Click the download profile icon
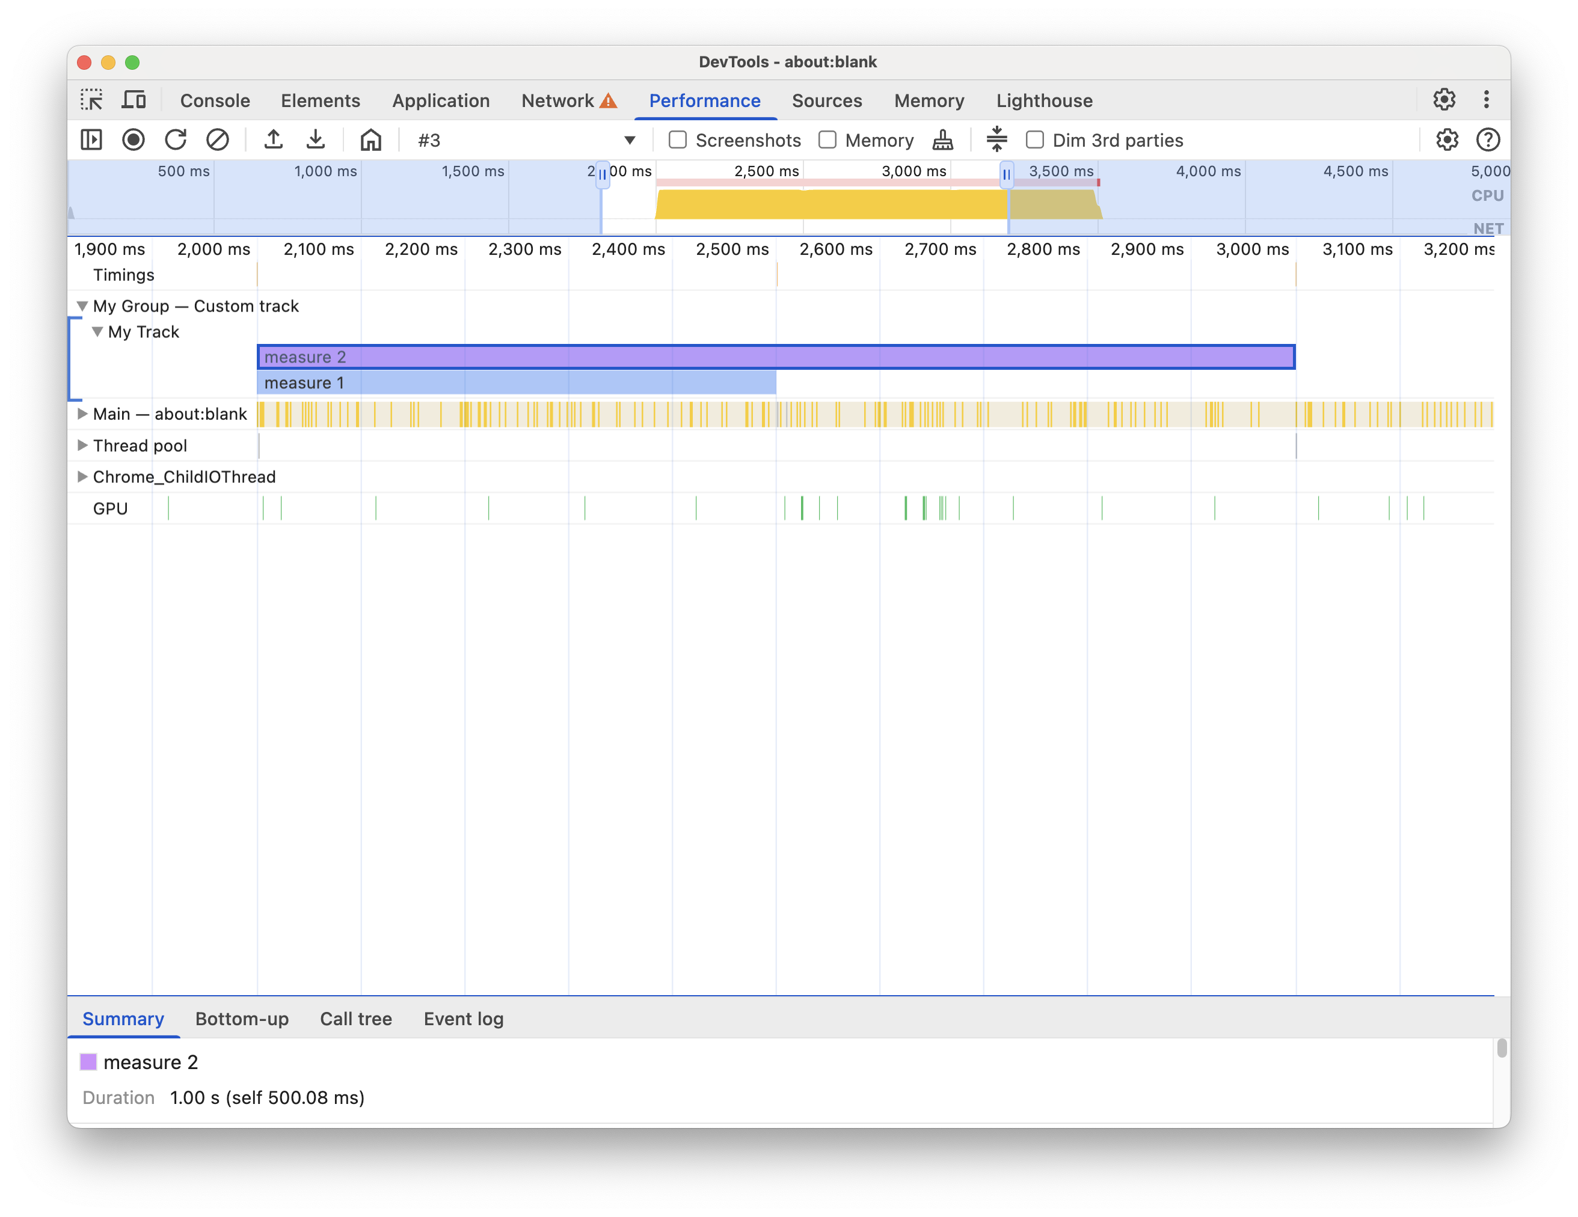The width and height of the screenshot is (1578, 1217). (317, 138)
